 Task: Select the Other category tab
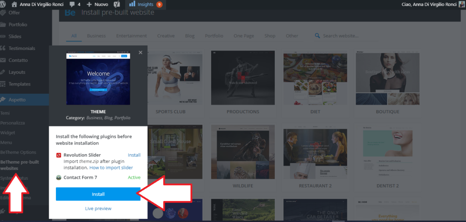point(292,35)
